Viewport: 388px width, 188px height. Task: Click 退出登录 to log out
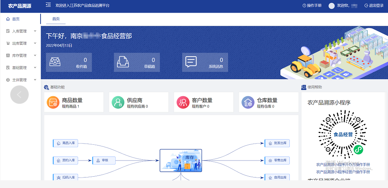374,6
